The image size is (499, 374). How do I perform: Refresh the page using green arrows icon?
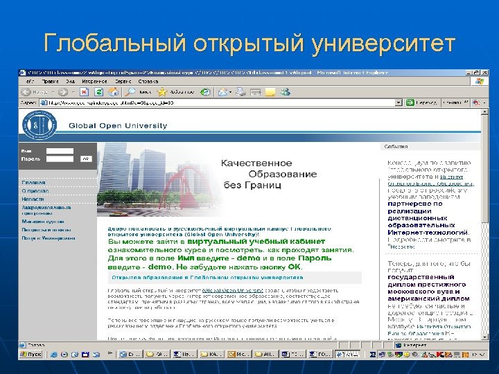tap(99, 92)
